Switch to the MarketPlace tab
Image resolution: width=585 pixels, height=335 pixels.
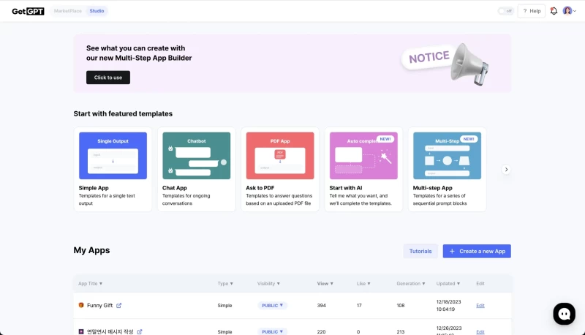coord(67,11)
